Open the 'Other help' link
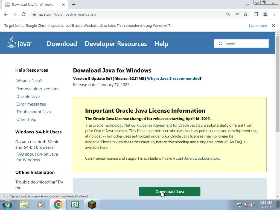Screen dimensions: 280x210 [26, 119]
